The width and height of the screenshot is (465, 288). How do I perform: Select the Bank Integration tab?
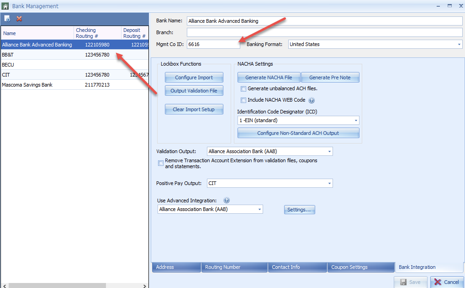click(429, 267)
